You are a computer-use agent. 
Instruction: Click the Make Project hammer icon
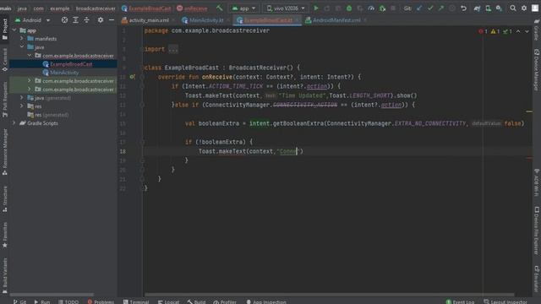(220, 8)
